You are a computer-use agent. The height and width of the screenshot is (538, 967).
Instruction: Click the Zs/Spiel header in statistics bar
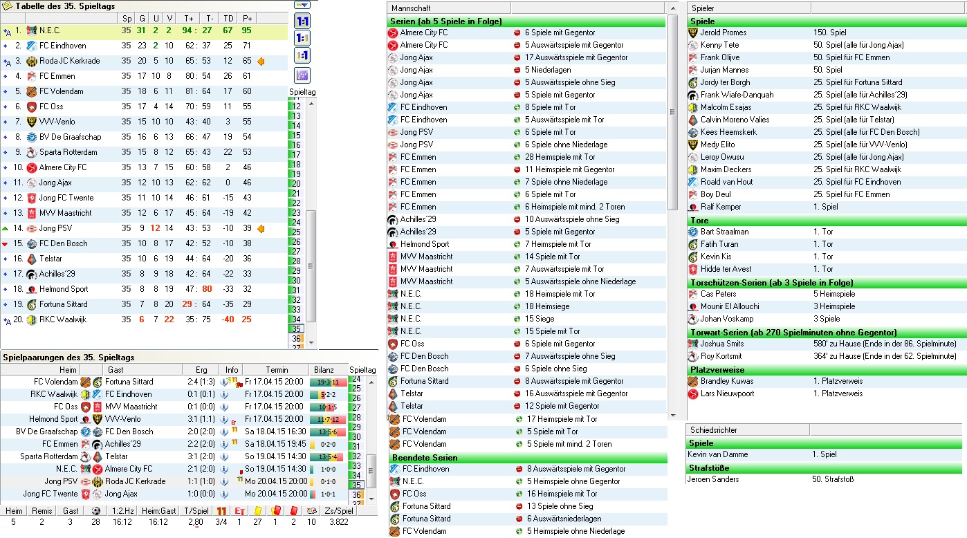(x=338, y=511)
